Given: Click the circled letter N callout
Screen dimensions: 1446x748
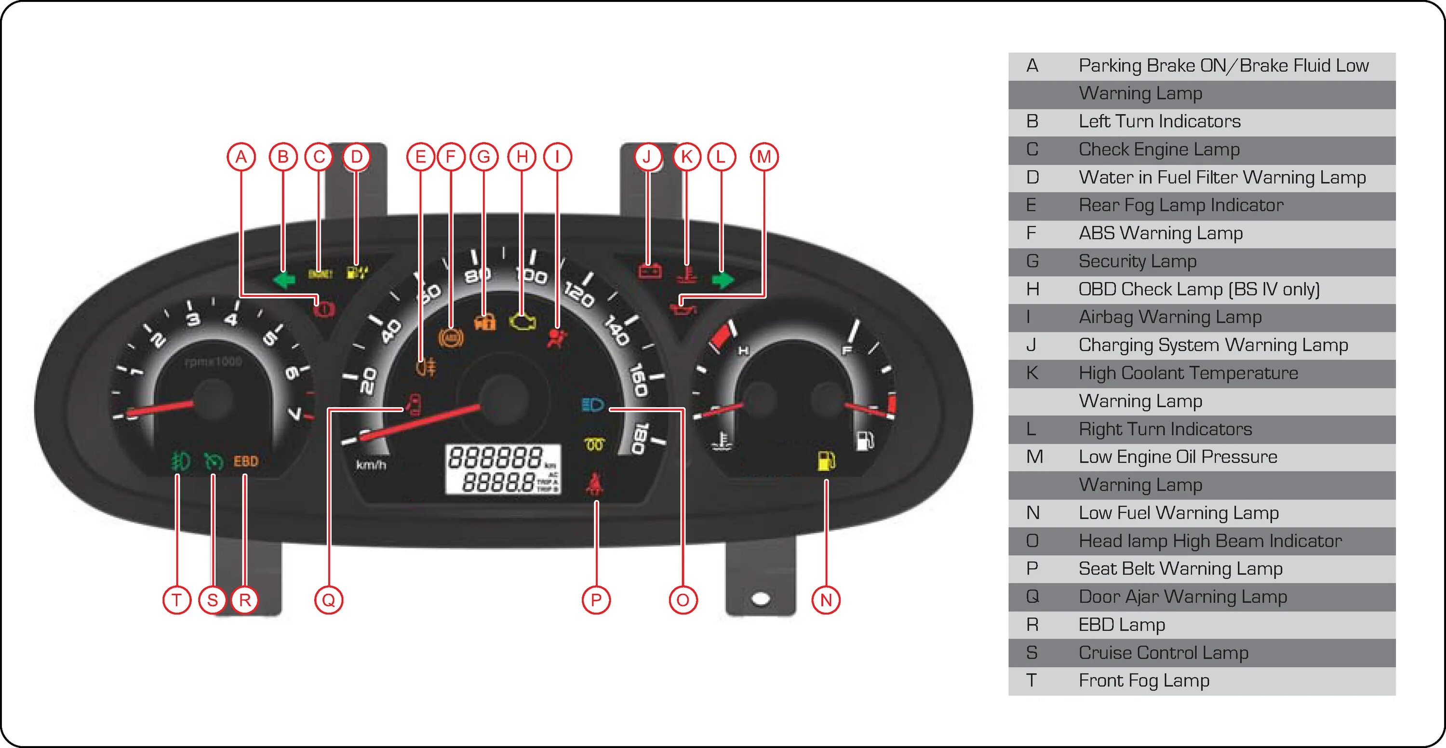Looking at the screenshot, I should click(x=826, y=600).
